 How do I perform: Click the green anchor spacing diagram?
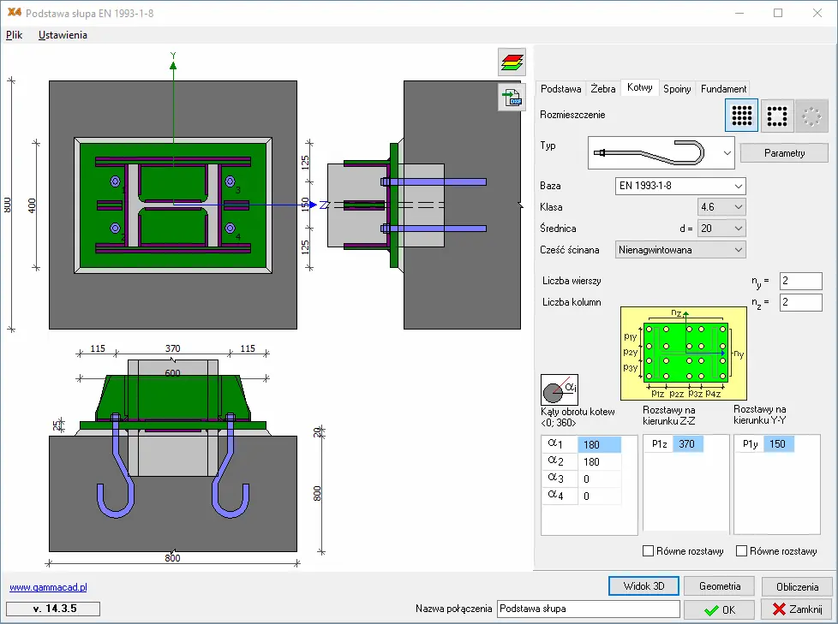[x=686, y=354]
